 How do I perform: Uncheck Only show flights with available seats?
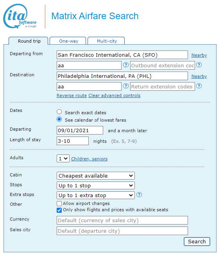59,210
